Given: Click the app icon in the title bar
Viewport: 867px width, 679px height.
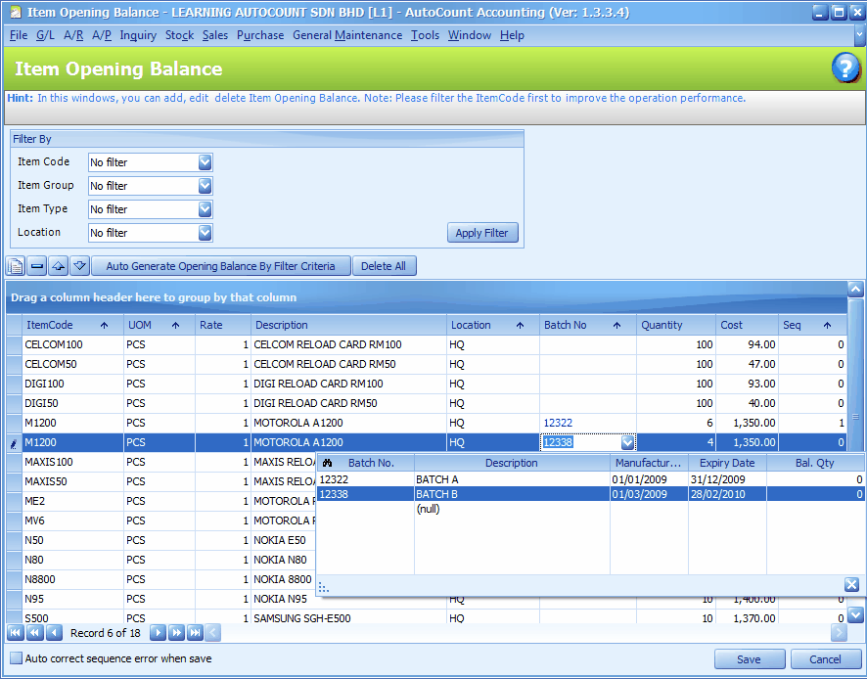Looking at the screenshot, I should click(16, 12).
